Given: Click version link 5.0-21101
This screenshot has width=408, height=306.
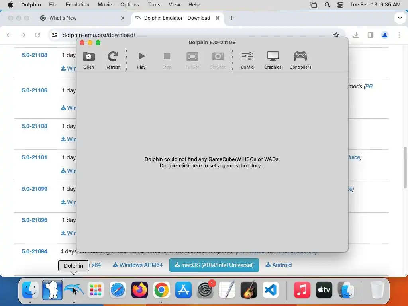Looking at the screenshot, I should pos(34,157).
